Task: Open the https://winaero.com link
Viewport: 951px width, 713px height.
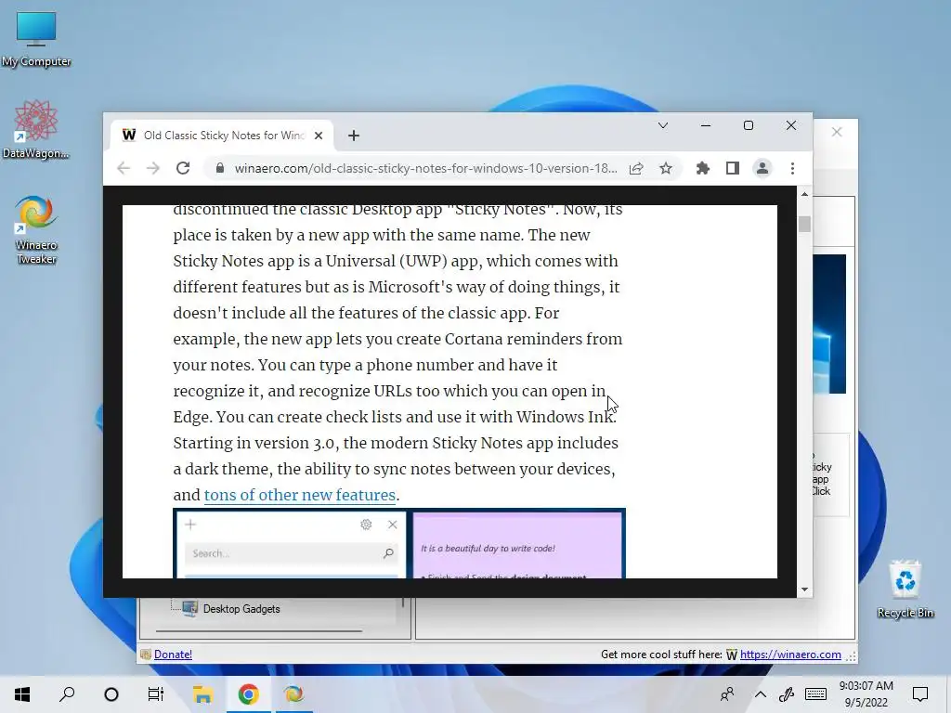Action: (790, 655)
